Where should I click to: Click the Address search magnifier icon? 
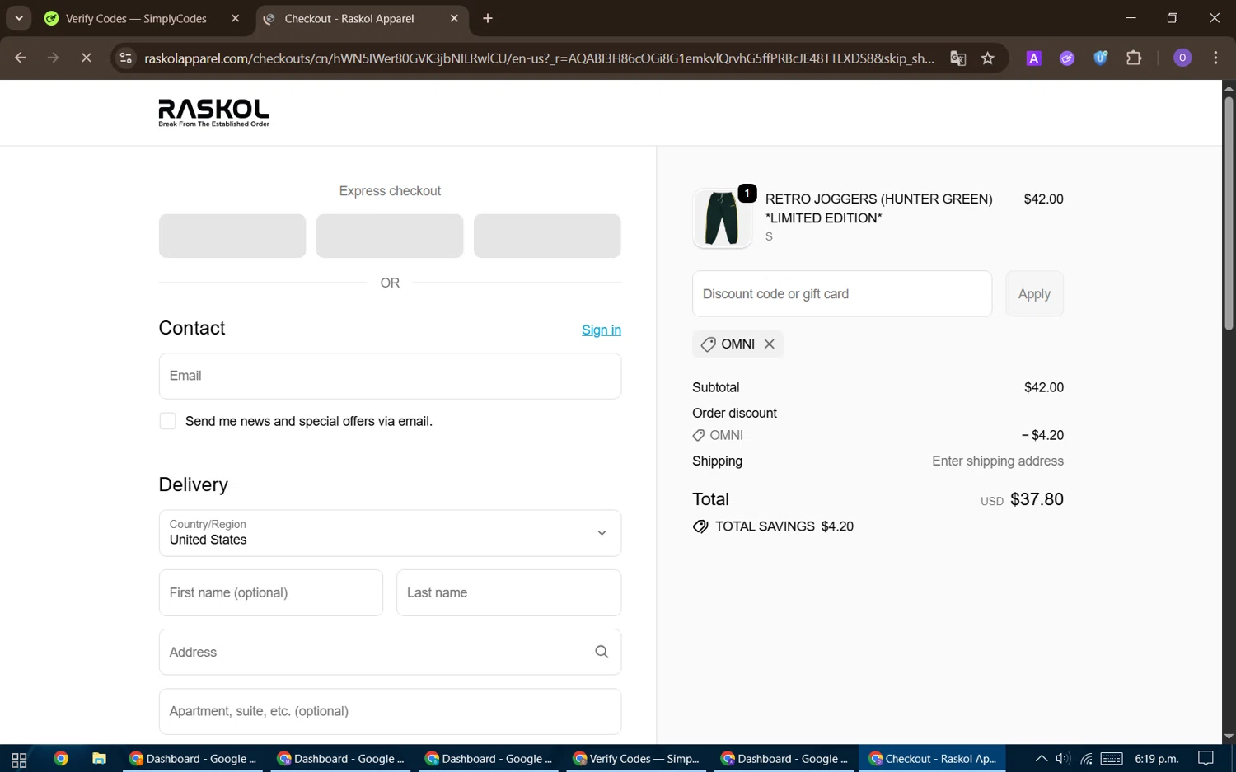(602, 652)
